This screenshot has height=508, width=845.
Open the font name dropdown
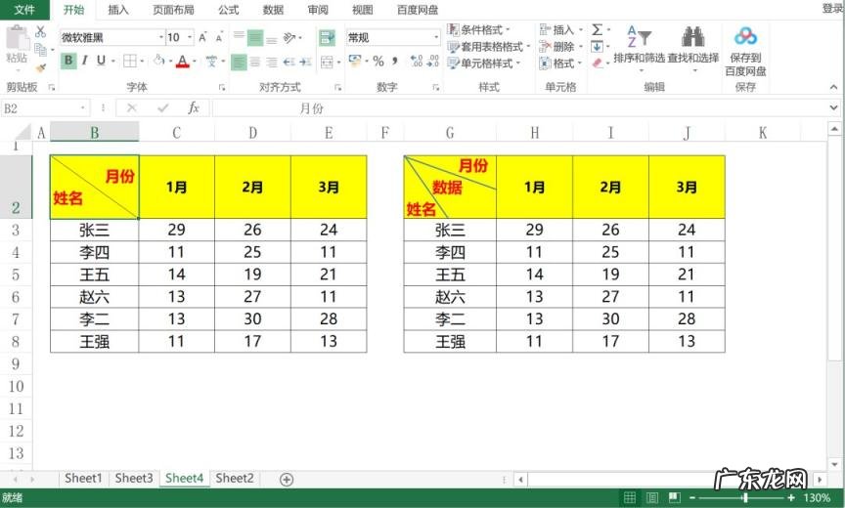coord(161,38)
